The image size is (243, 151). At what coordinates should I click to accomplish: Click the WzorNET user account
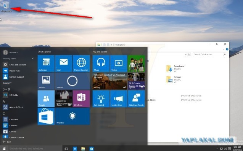click(x=10, y=52)
